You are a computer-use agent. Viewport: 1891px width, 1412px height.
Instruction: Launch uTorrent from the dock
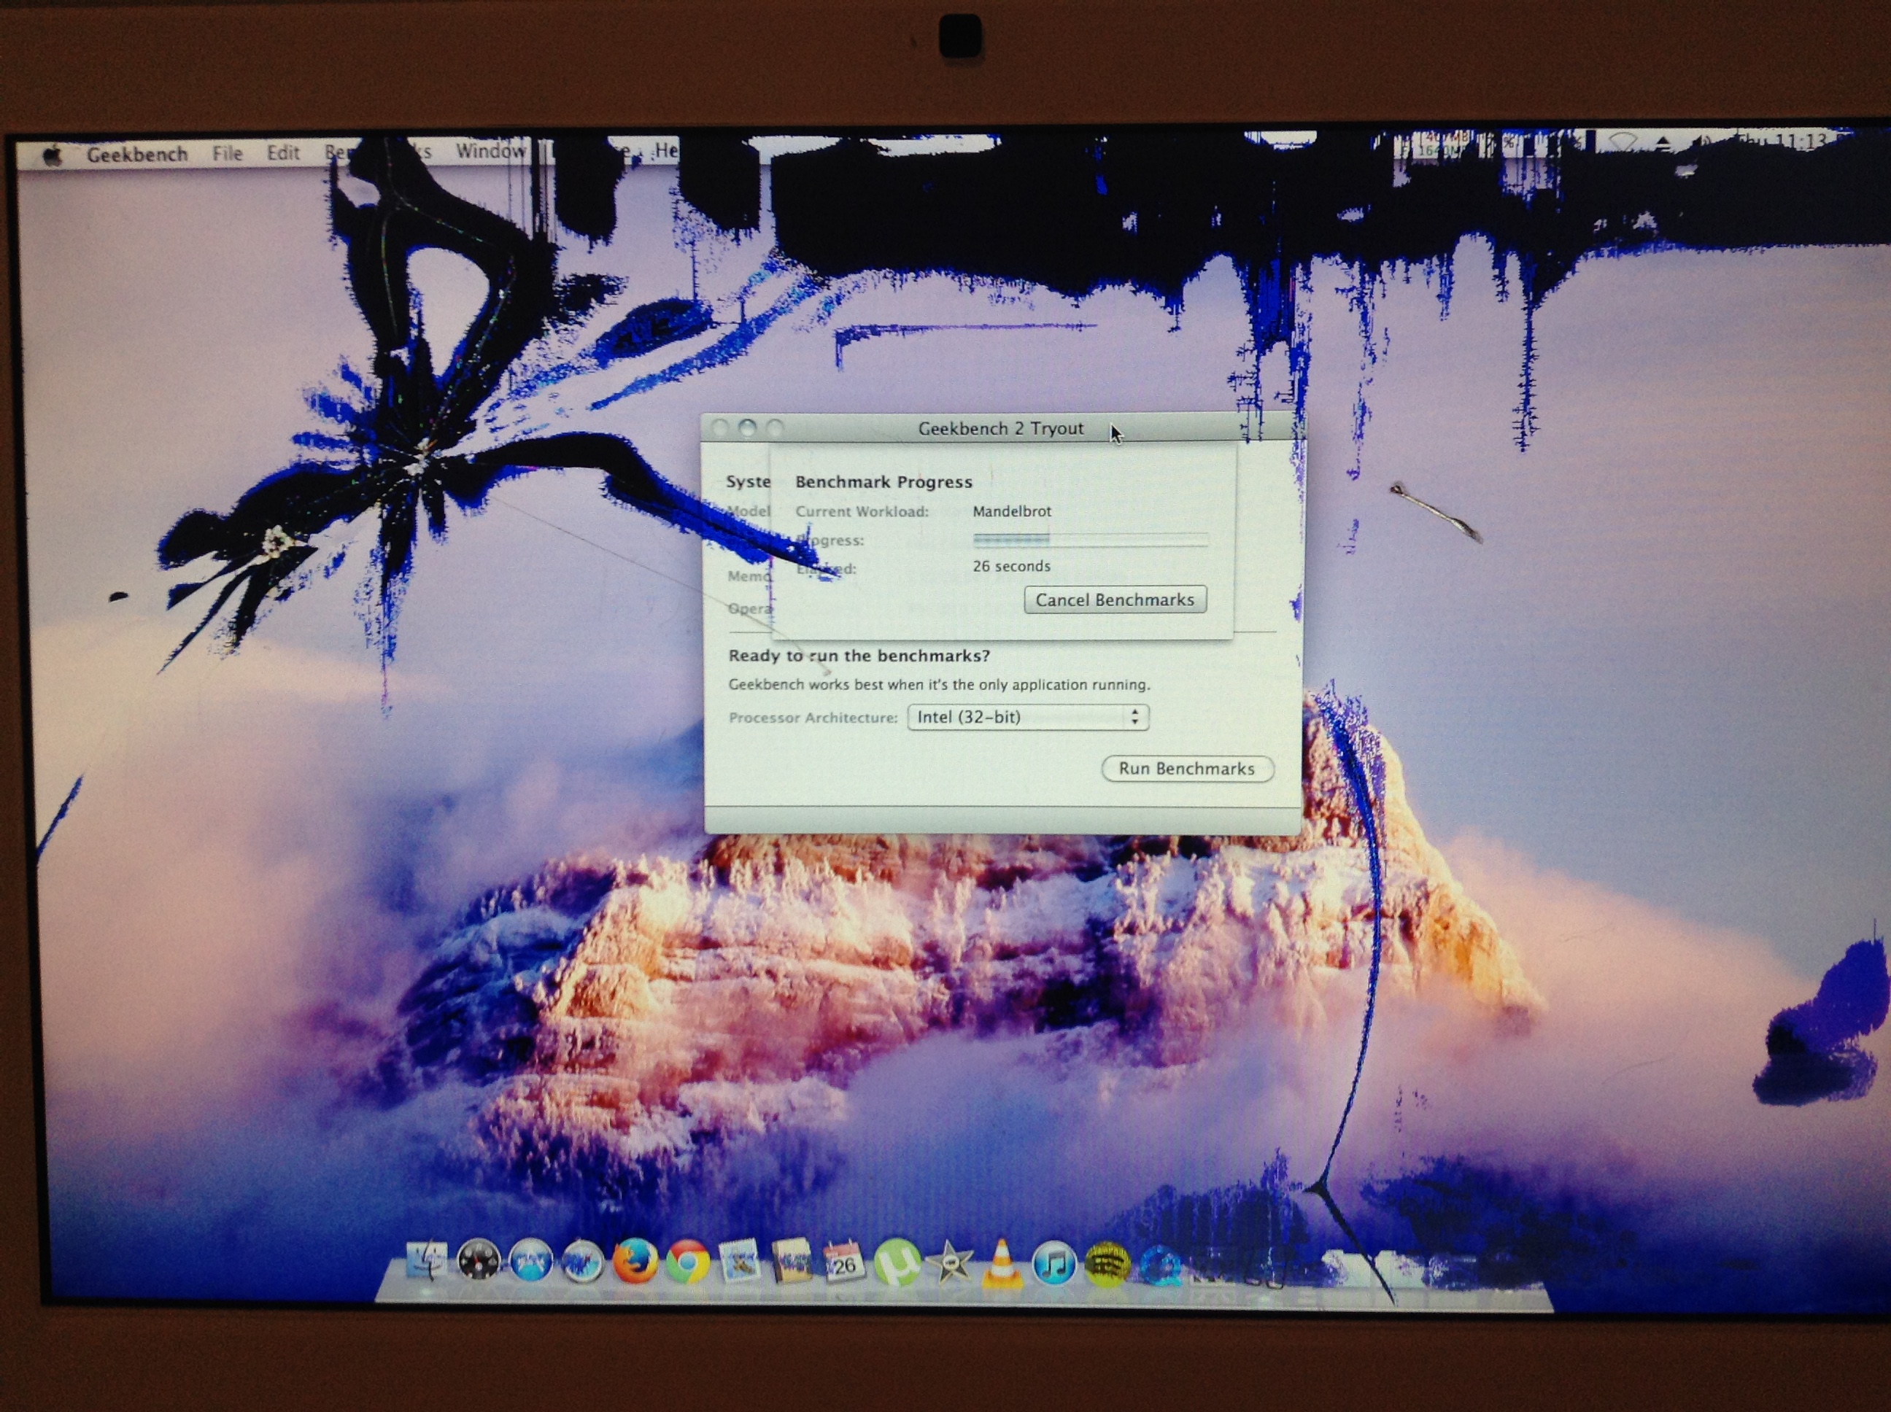click(x=897, y=1263)
